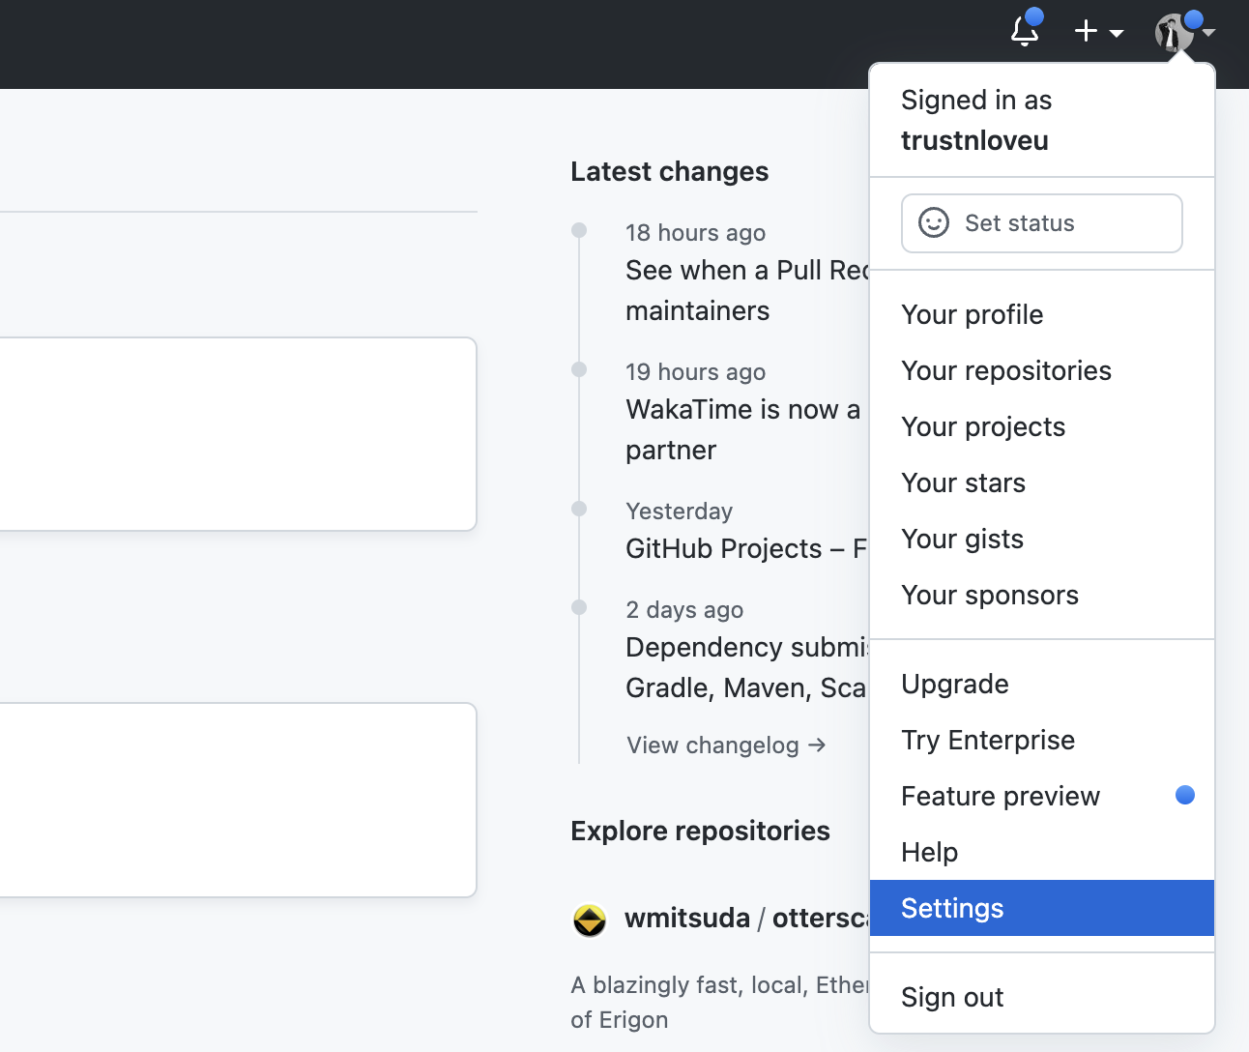1249x1052 pixels.
Task: Click the blue dot beside Feature preview
Action: pos(1185,795)
